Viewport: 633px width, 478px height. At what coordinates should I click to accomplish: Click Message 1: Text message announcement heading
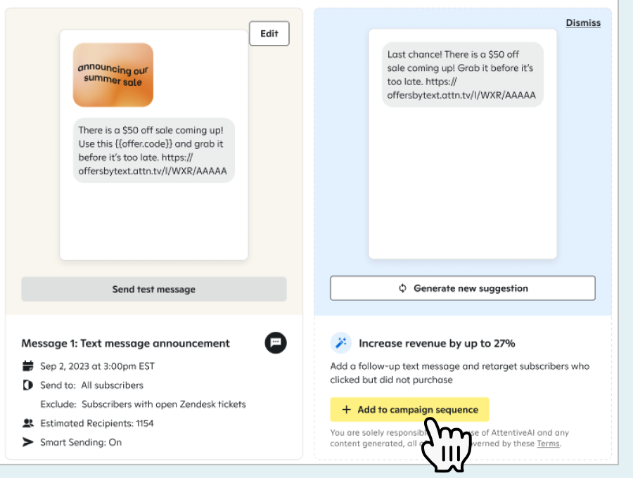(x=126, y=343)
